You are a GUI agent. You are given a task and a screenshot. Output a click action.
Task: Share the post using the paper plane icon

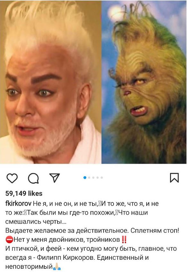[x=55, y=178]
